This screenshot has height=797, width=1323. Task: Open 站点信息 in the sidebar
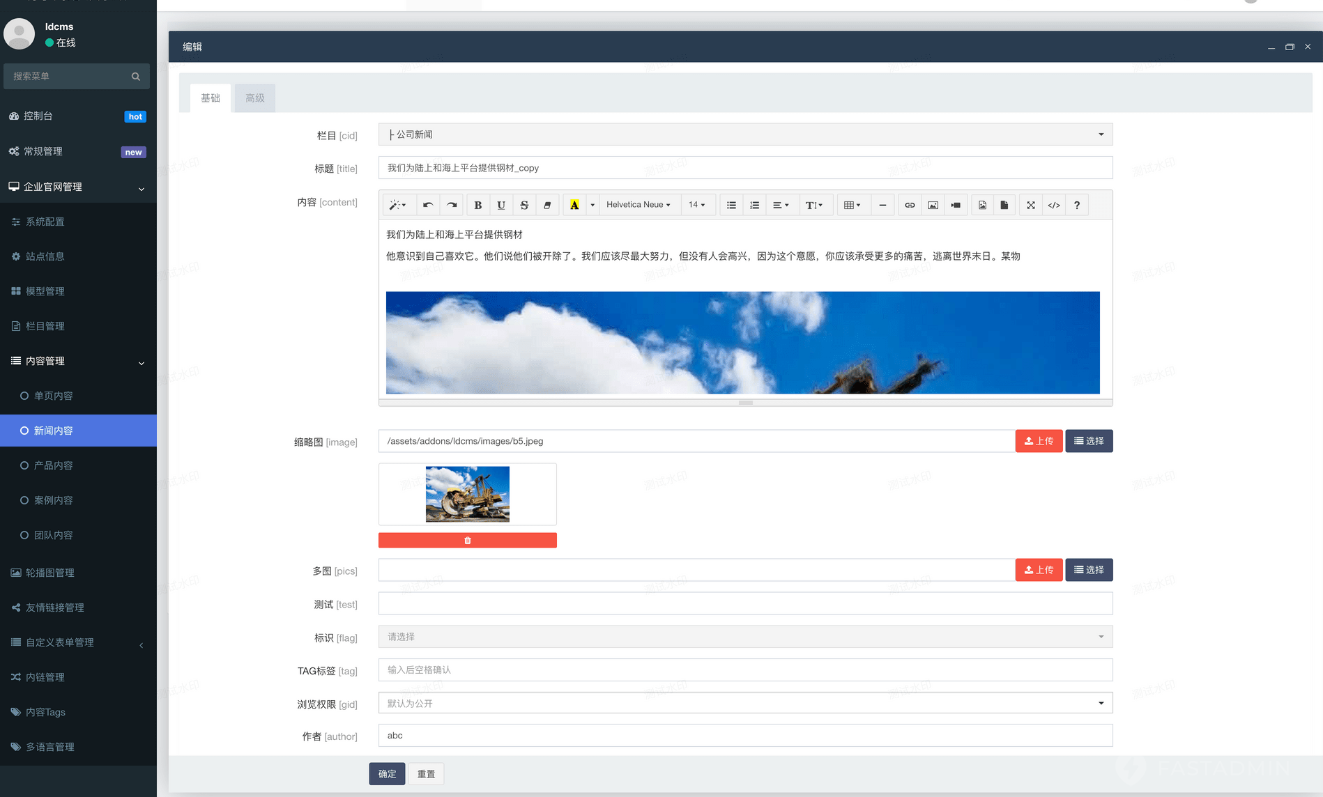point(78,256)
